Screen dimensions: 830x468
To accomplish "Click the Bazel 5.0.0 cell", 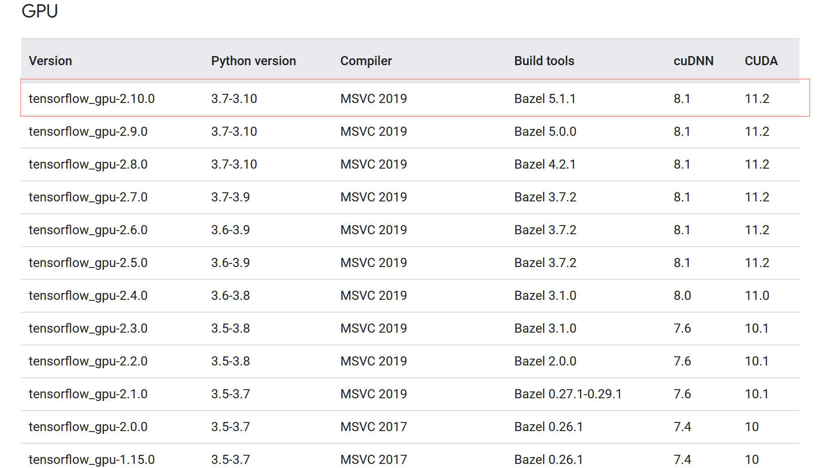I will click(x=545, y=131).
